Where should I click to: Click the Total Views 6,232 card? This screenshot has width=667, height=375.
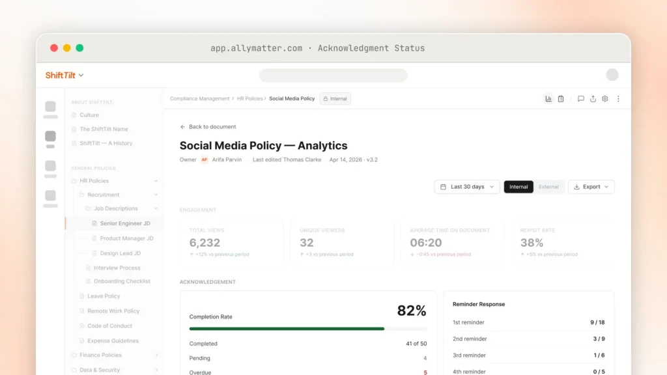[x=231, y=242]
